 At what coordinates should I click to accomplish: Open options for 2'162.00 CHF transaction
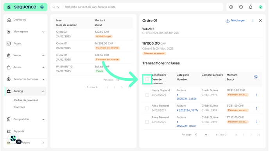pos(256,122)
